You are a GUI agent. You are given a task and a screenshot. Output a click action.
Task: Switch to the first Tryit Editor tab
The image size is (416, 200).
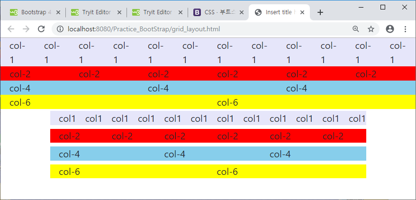click(x=96, y=12)
